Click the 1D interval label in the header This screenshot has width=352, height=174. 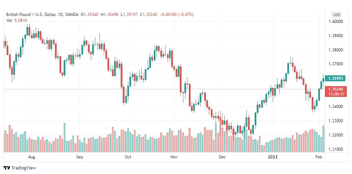(60, 15)
